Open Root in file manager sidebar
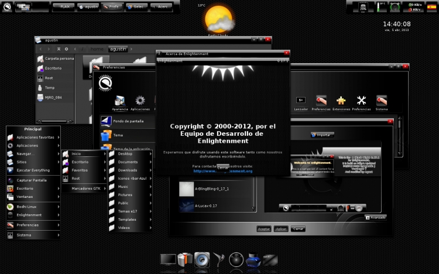The height and width of the screenshot is (274, 439). click(56, 78)
